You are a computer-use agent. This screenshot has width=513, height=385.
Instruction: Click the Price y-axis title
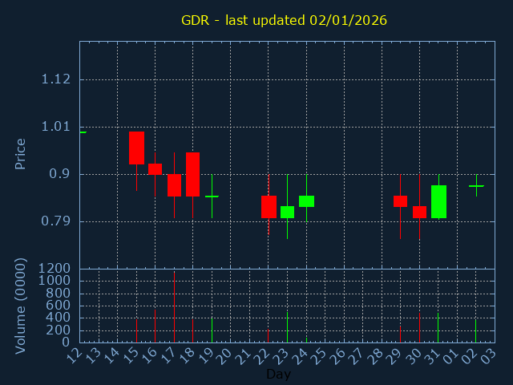[20, 153]
